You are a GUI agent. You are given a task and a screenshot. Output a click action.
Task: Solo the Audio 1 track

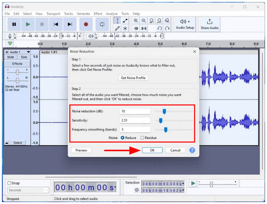24,57
